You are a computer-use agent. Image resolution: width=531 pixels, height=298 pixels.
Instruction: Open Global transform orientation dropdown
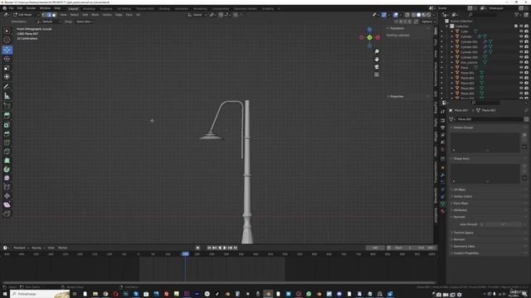197,15
